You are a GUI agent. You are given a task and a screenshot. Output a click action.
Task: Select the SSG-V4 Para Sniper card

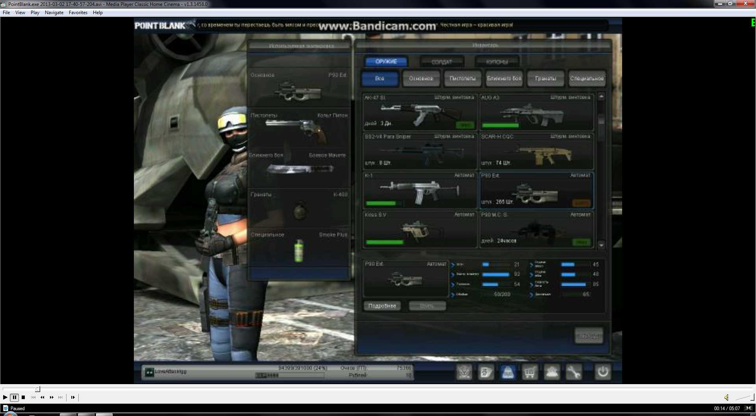420,151
